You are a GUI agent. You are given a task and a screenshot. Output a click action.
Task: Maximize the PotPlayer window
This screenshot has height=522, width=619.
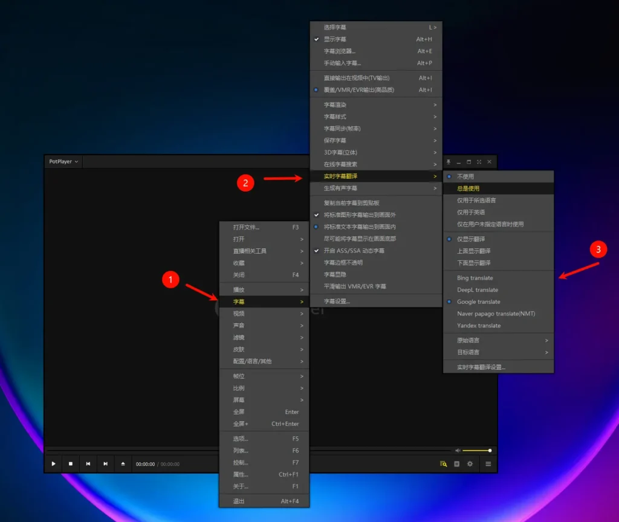pyautogui.click(x=468, y=162)
